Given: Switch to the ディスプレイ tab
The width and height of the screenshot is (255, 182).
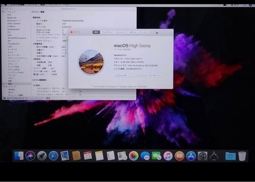Looking at the screenshot, I should click(108, 32).
